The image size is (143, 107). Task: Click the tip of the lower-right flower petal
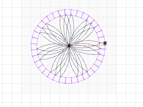(88, 72)
